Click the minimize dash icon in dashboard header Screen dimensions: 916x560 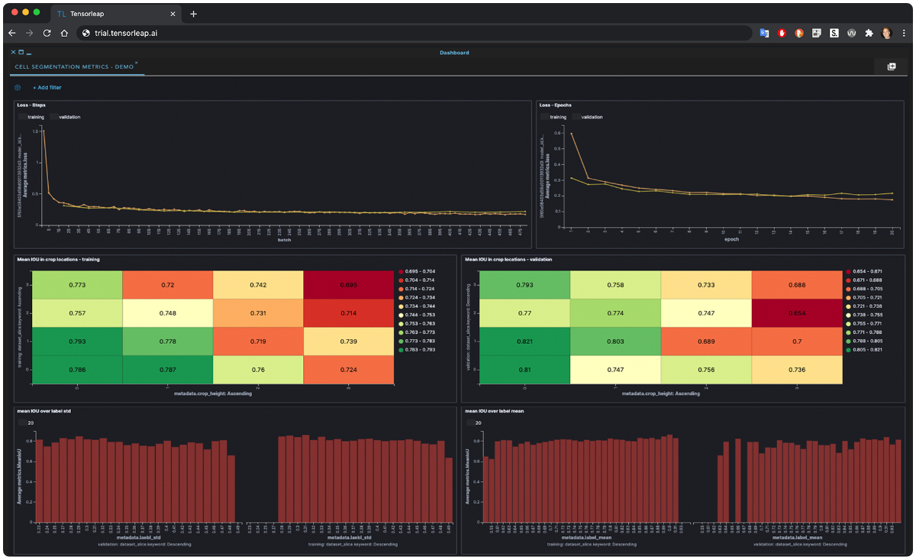[29, 52]
